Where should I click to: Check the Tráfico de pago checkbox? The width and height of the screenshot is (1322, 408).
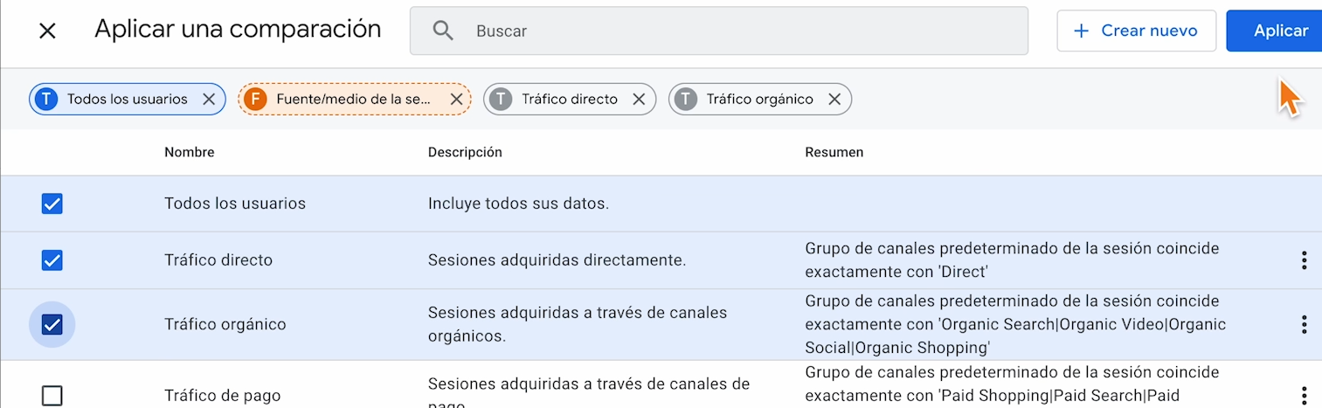pyautogui.click(x=52, y=396)
